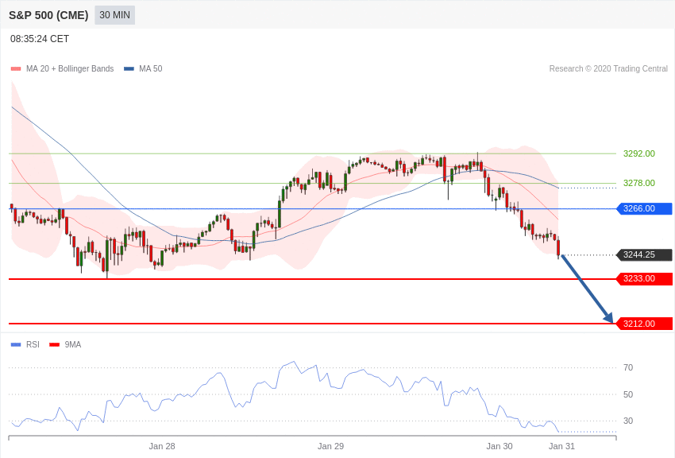Click the red 3233.00 support price tag
This screenshot has width=675, height=458.
tap(645, 279)
